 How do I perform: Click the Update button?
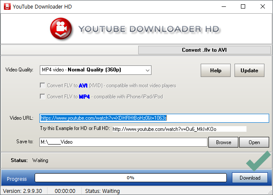[249, 70]
